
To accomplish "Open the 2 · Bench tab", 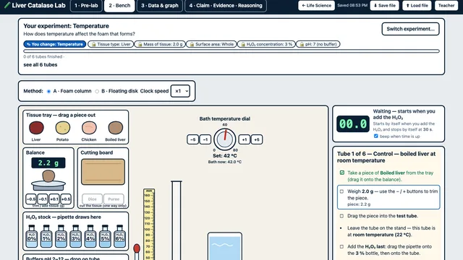I will pos(119,6).
